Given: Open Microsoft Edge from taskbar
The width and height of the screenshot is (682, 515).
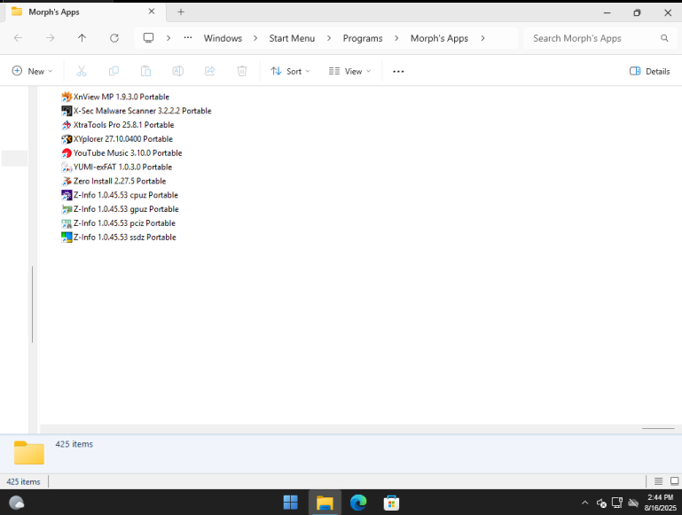Looking at the screenshot, I should click(x=358, y=503).
